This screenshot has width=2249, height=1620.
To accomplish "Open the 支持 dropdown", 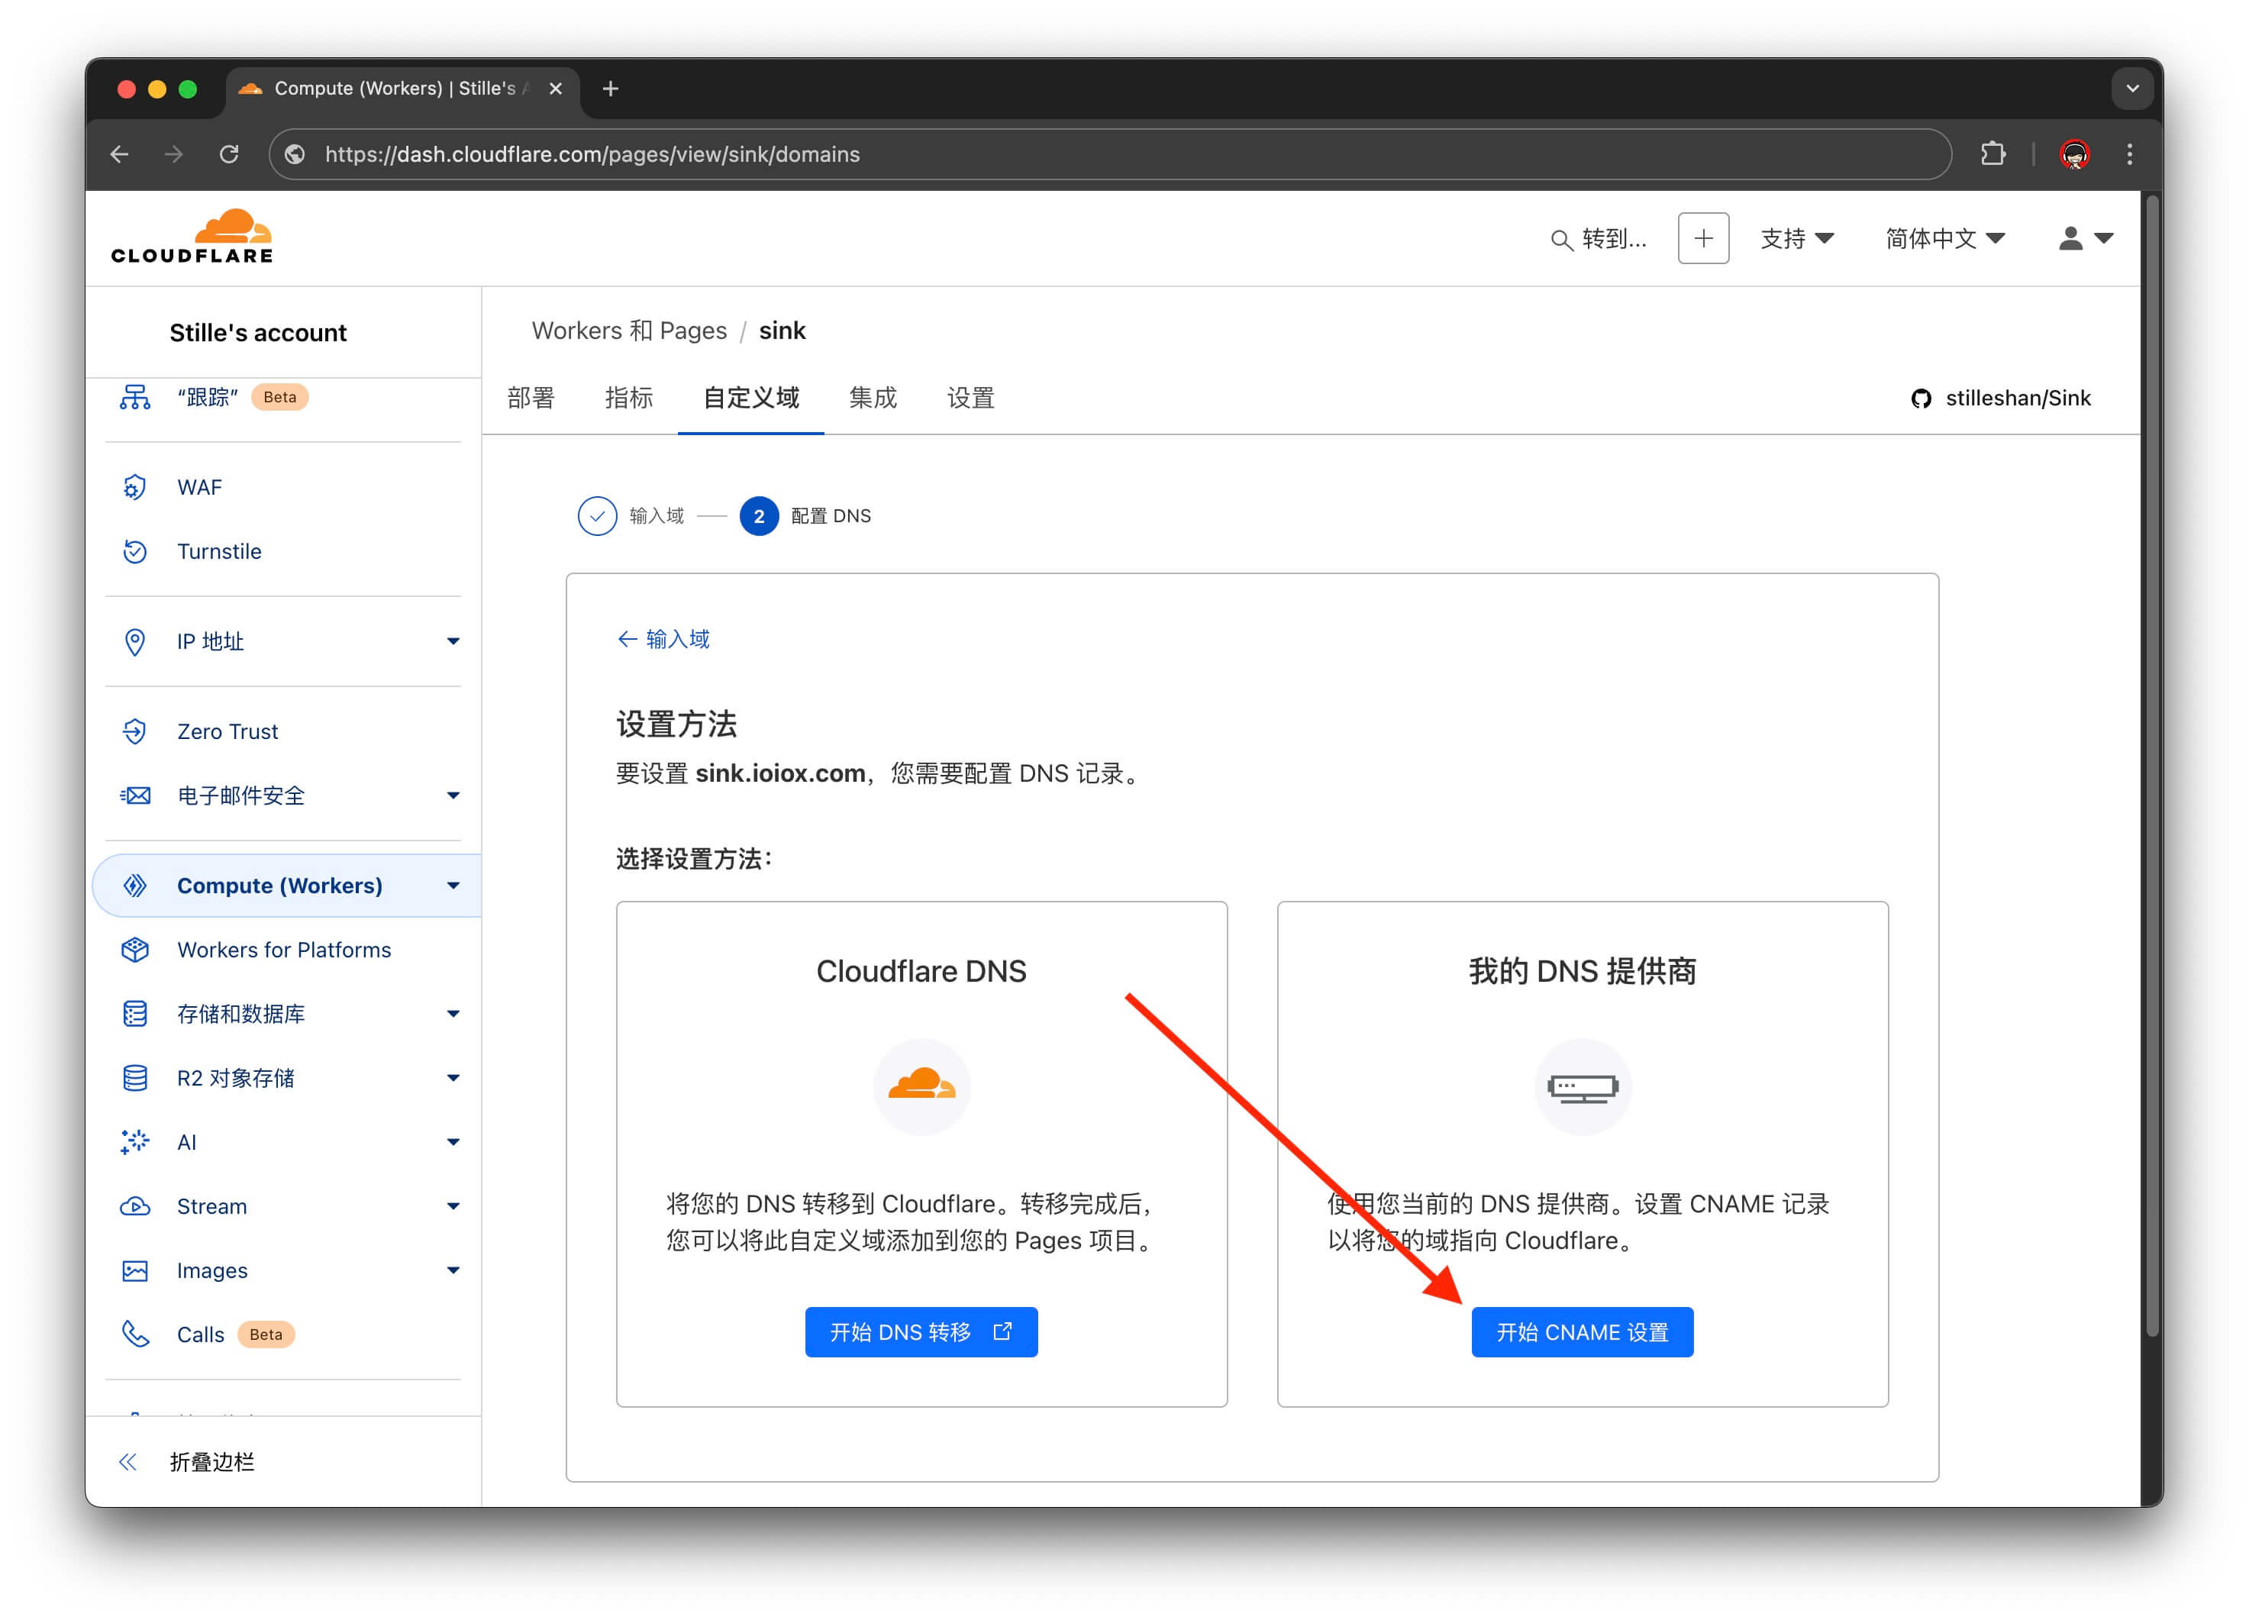I will [1796, 239].
